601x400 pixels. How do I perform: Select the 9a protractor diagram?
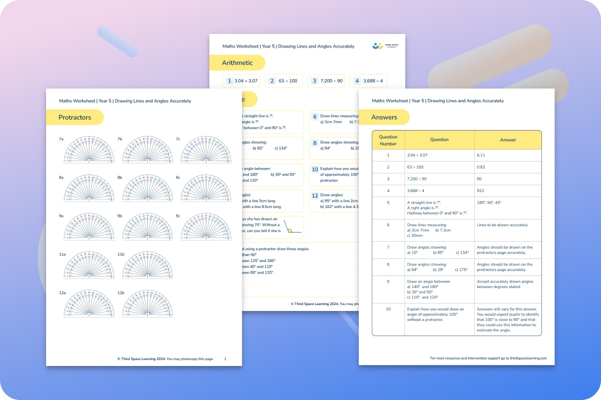[89, 227]
